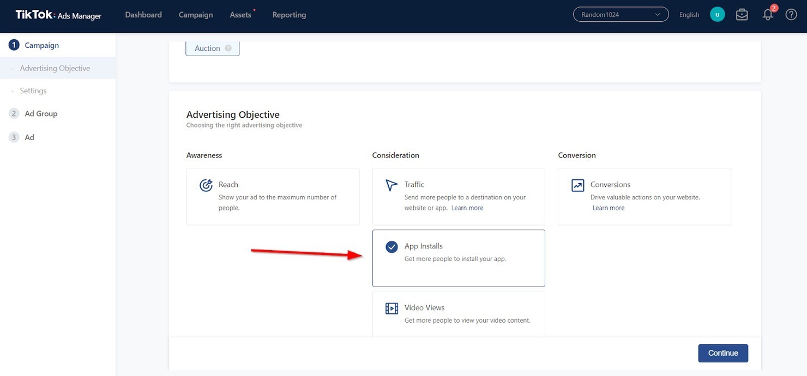Open the Assets menu

click(x=240, y=15)
